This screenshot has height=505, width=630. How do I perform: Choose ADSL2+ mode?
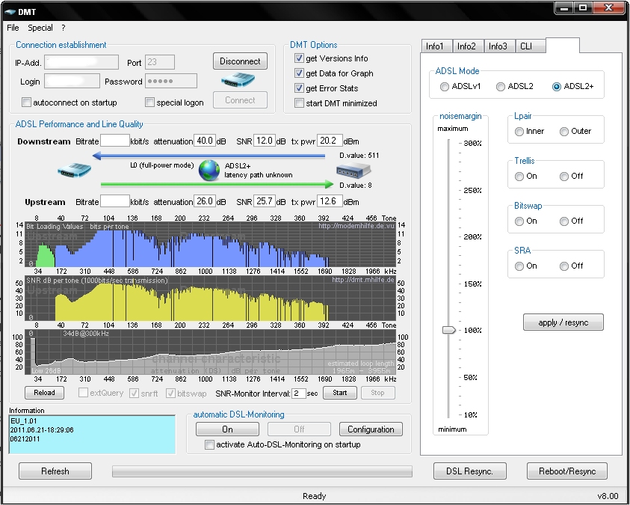pyautogui.click(x=557, y=87)
